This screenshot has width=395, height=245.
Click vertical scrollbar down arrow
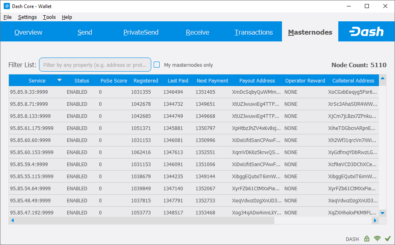pos(383,213)
